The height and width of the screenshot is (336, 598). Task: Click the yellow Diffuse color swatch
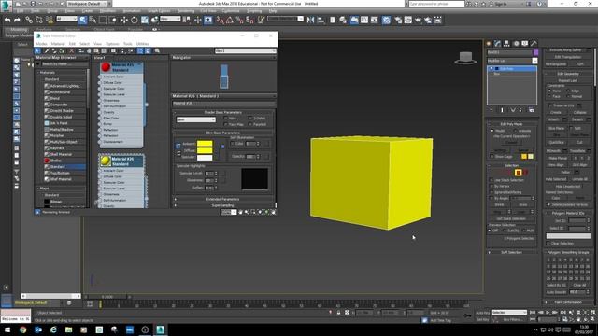[x=205, y=150]
